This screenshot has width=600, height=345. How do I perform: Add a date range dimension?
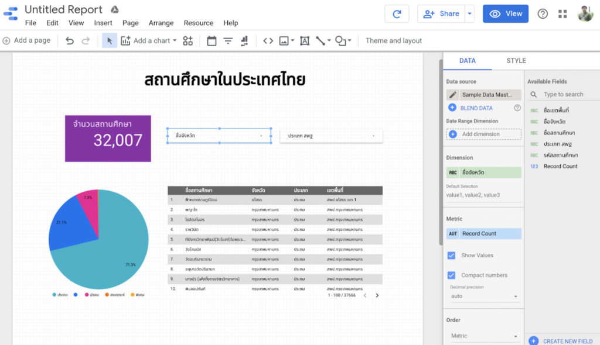(483, 134)
